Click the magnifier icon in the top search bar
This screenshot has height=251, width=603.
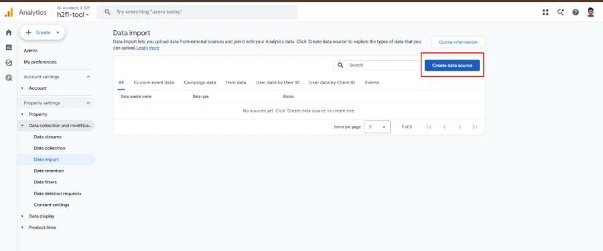click(x=108, y=12)
